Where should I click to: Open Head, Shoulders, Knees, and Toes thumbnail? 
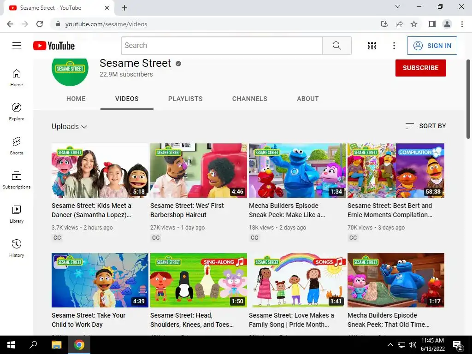coord(199,280)
